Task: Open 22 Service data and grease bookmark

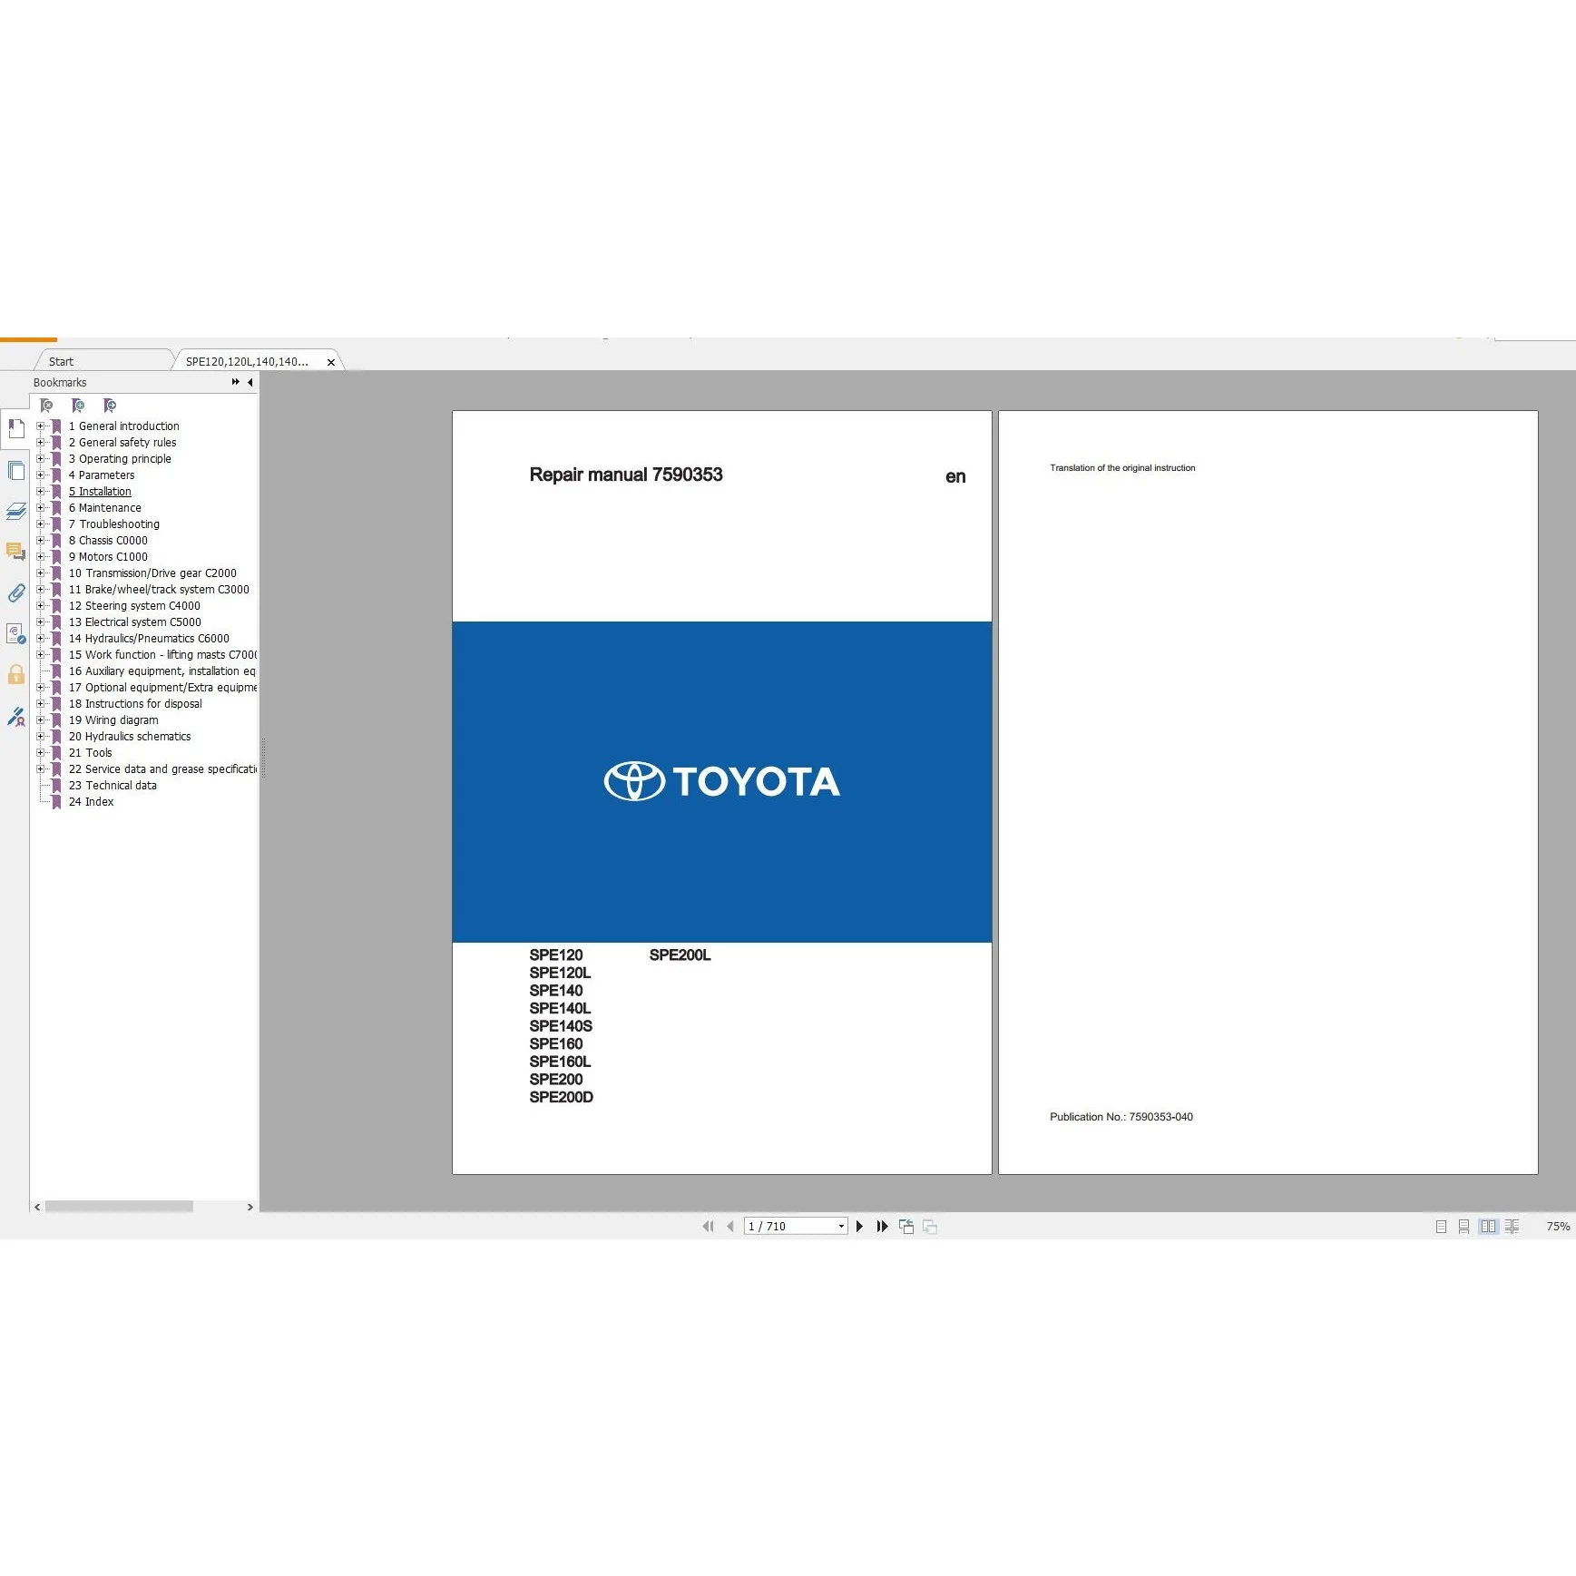Action: click(x=162, y=768)
